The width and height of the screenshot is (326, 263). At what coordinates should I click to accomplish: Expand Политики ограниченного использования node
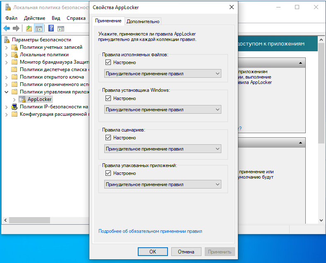[7, 84]
